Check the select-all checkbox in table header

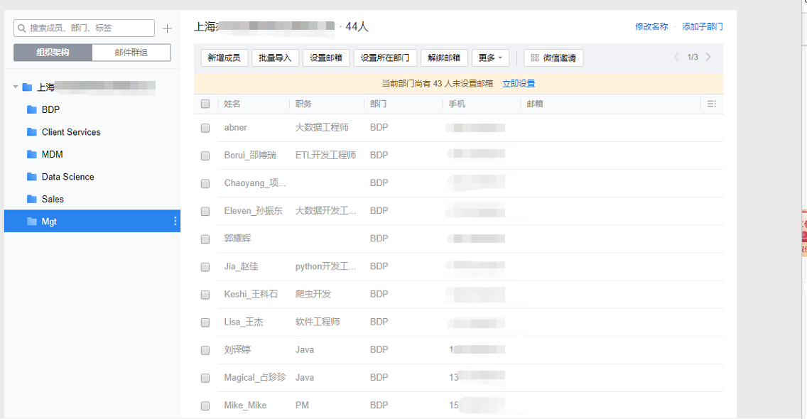205,103
